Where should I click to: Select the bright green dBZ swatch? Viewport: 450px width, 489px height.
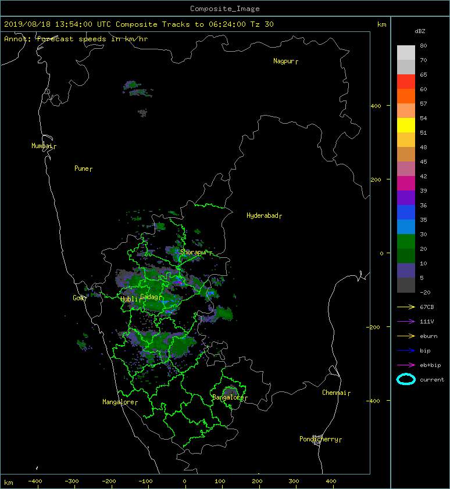click(406, 242)
